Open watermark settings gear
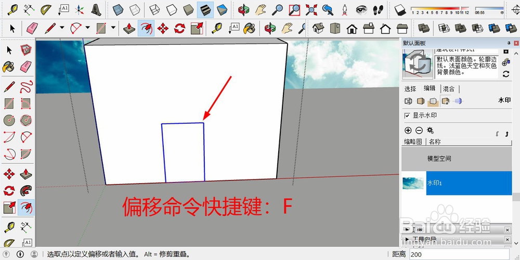This screenshot has height=260, width=520. [x=430, y=131]
